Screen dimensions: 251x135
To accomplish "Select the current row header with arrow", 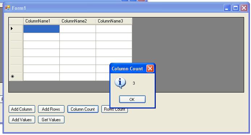I will 16,29.
